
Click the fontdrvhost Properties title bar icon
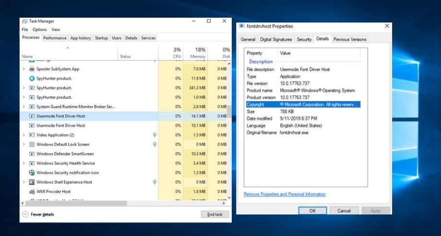[x=241, y=26]
